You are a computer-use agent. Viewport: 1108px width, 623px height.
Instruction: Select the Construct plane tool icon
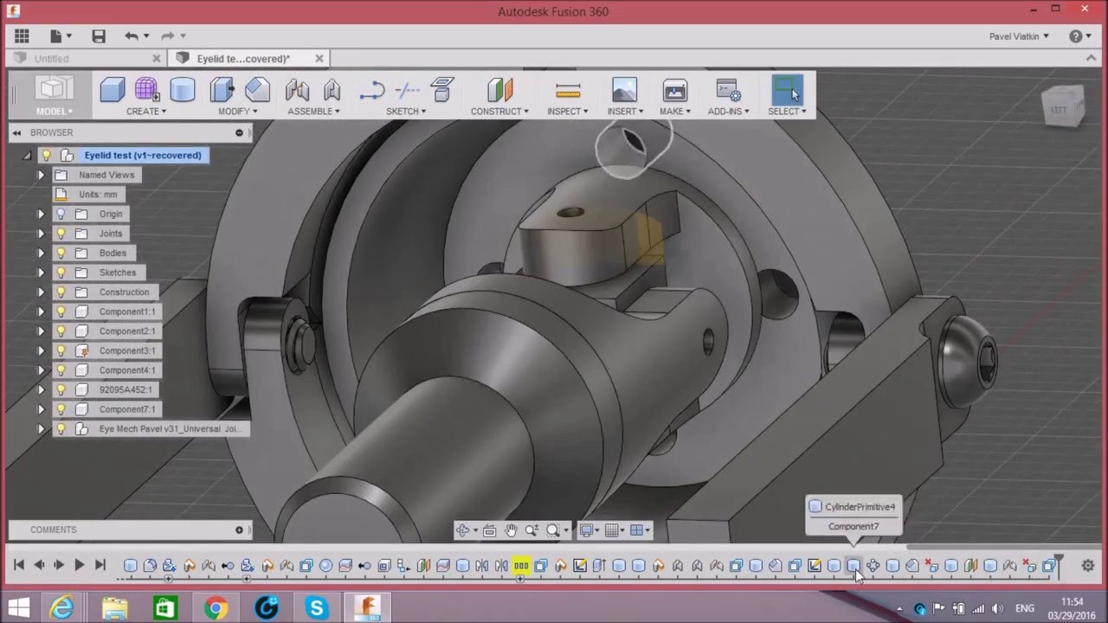pos(500,90)
